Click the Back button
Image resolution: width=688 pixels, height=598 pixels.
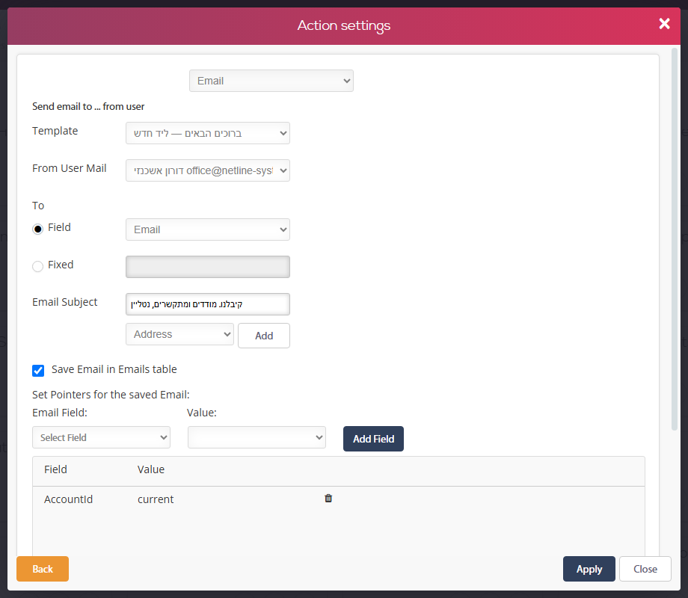click(x=43, y=569)
